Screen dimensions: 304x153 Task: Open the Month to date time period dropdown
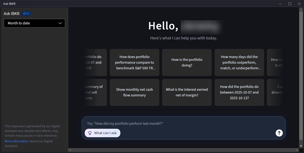34,23
